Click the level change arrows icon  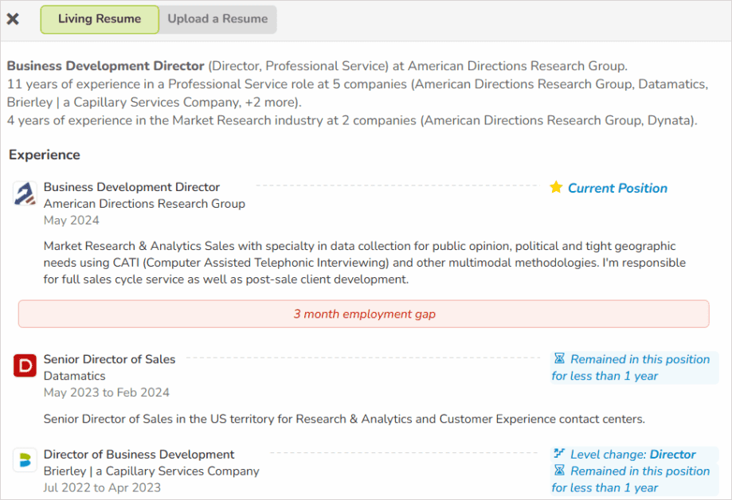561,454
